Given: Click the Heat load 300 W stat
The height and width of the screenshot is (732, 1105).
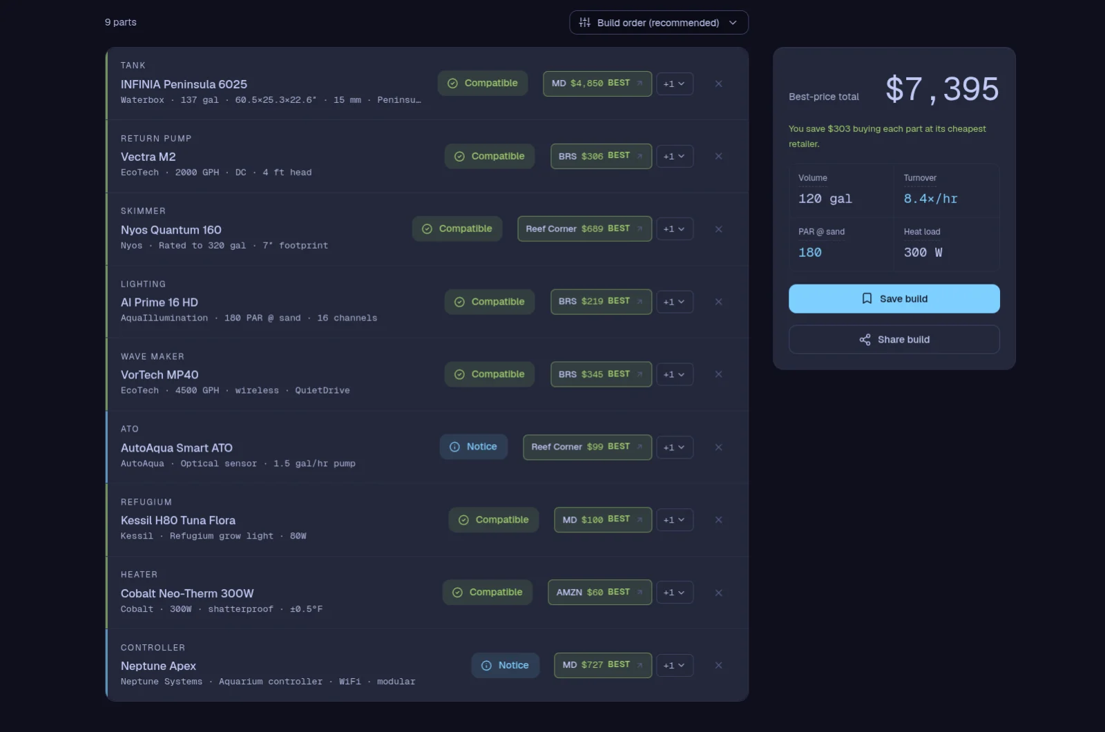Looking at the screenshot, I should pyautogui.click(x=947, y=244).
